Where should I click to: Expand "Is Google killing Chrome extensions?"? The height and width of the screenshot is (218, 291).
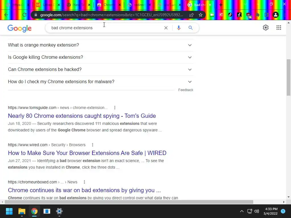(101, 57)
